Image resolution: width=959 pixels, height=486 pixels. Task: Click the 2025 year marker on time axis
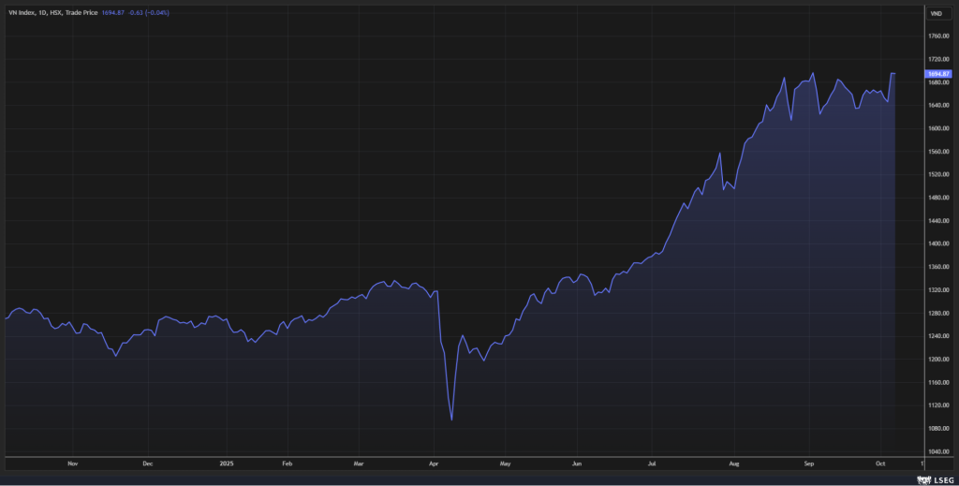point(225,463)
